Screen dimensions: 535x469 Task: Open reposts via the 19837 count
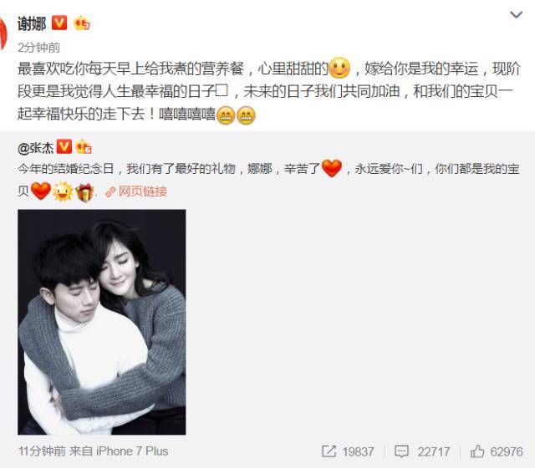[x=359, y=451]
